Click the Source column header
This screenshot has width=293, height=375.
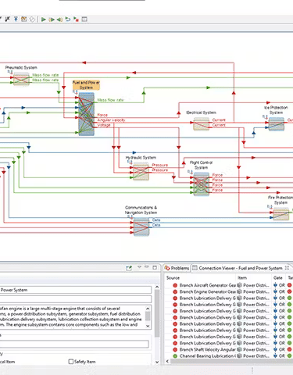173,277
